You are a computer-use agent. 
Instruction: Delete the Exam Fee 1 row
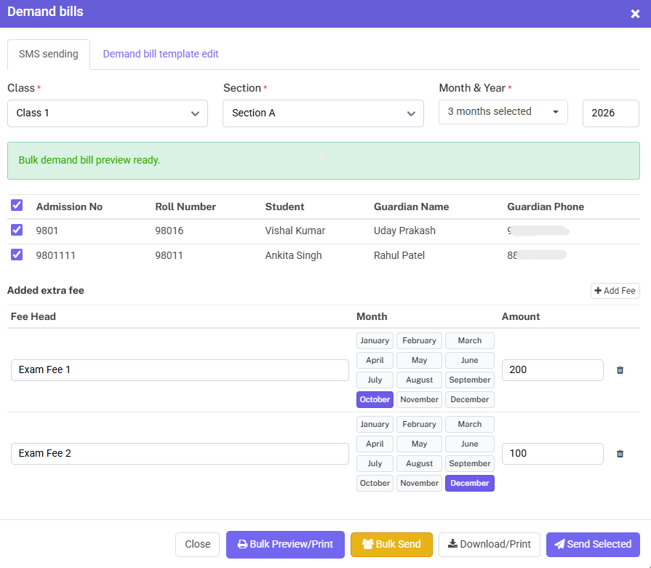point(620,370)
